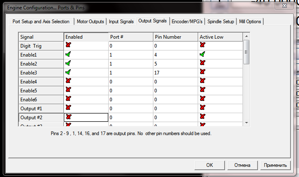Toggle Active Low for Enable3
This screenshot has height=177, width=299.
(x=203, y=72)
